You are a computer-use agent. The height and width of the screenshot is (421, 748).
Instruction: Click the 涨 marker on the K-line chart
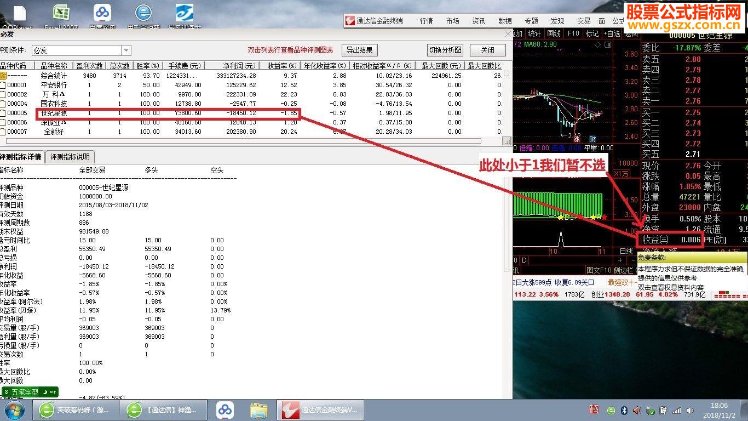pos(577,139)
